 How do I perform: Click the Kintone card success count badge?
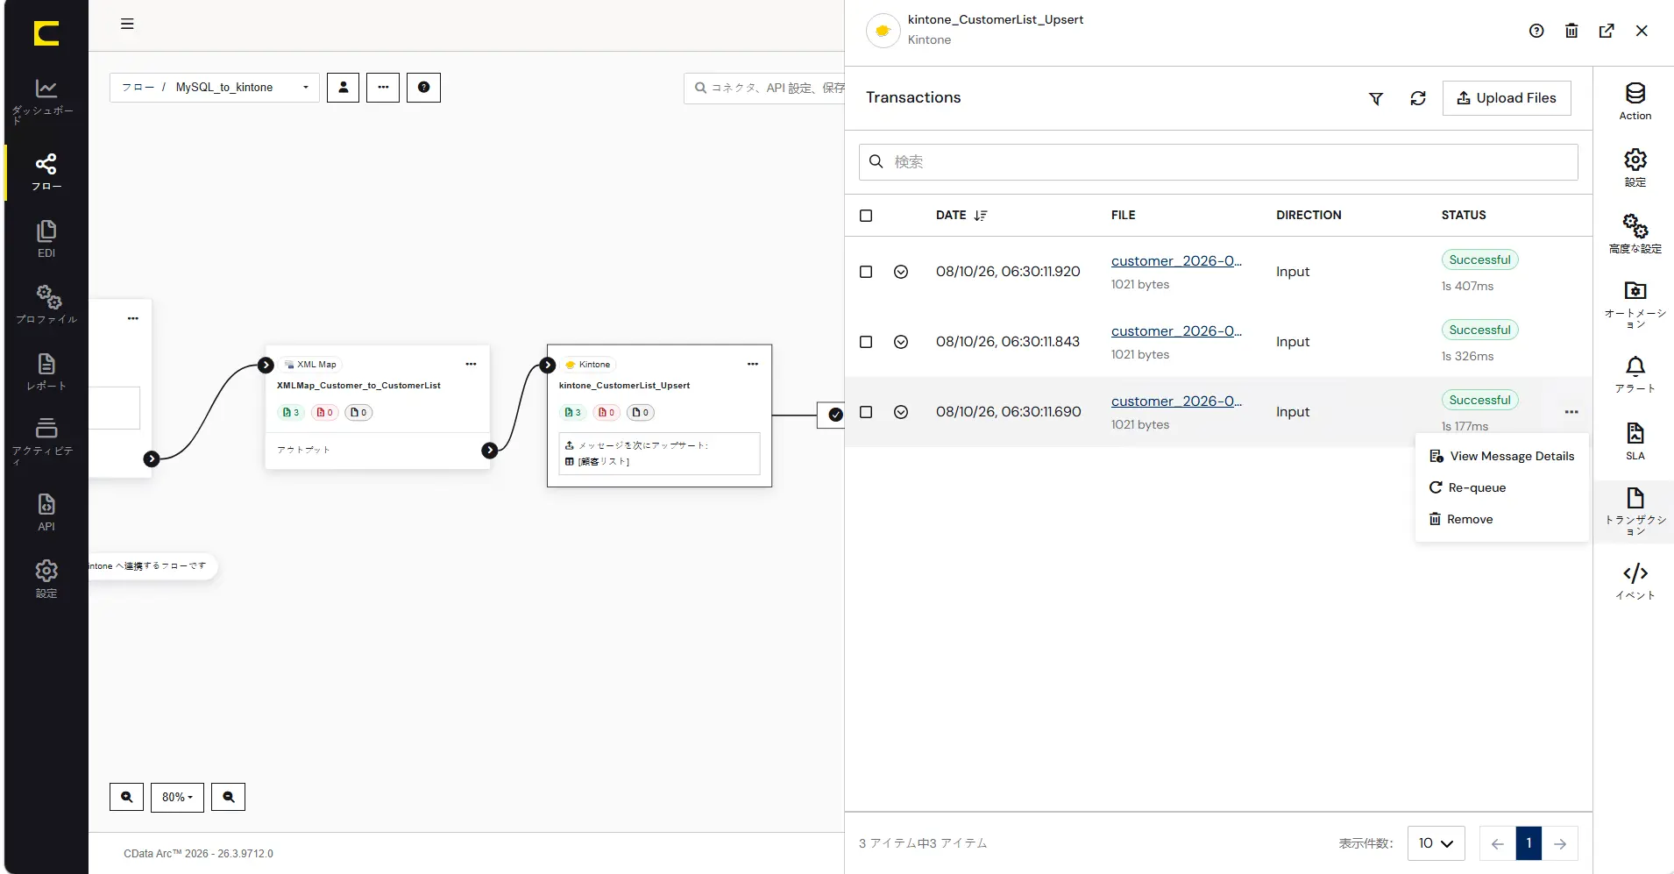click(573, 412)
